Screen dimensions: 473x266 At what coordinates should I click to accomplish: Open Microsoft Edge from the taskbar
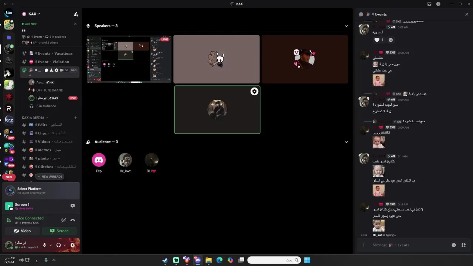point(219,260)
